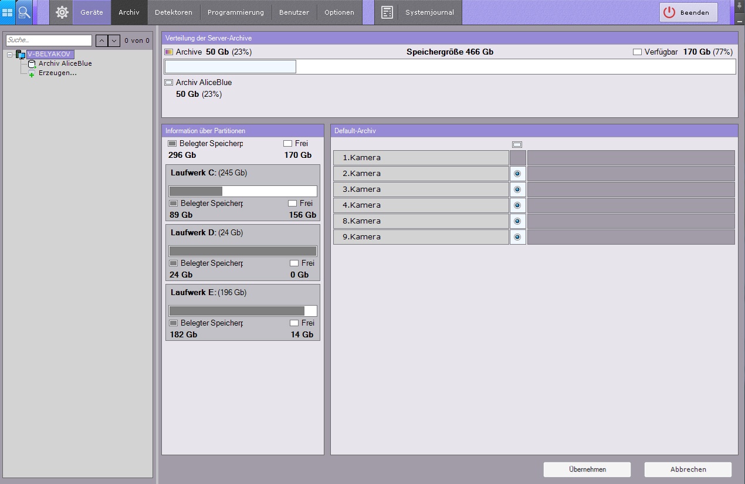Jump to next search result arrow

pyautogui.click(x=114, y=40)
